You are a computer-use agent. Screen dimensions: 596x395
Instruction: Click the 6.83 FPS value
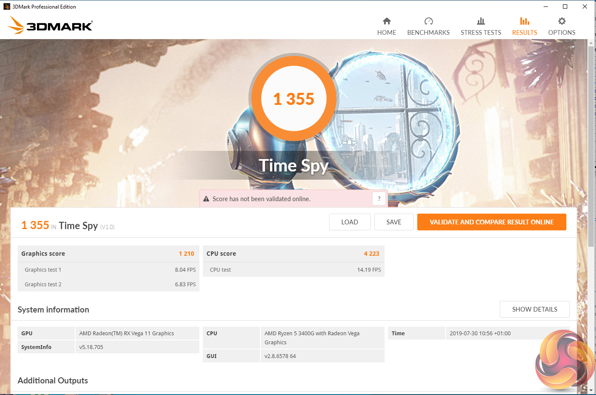[185, 285]
